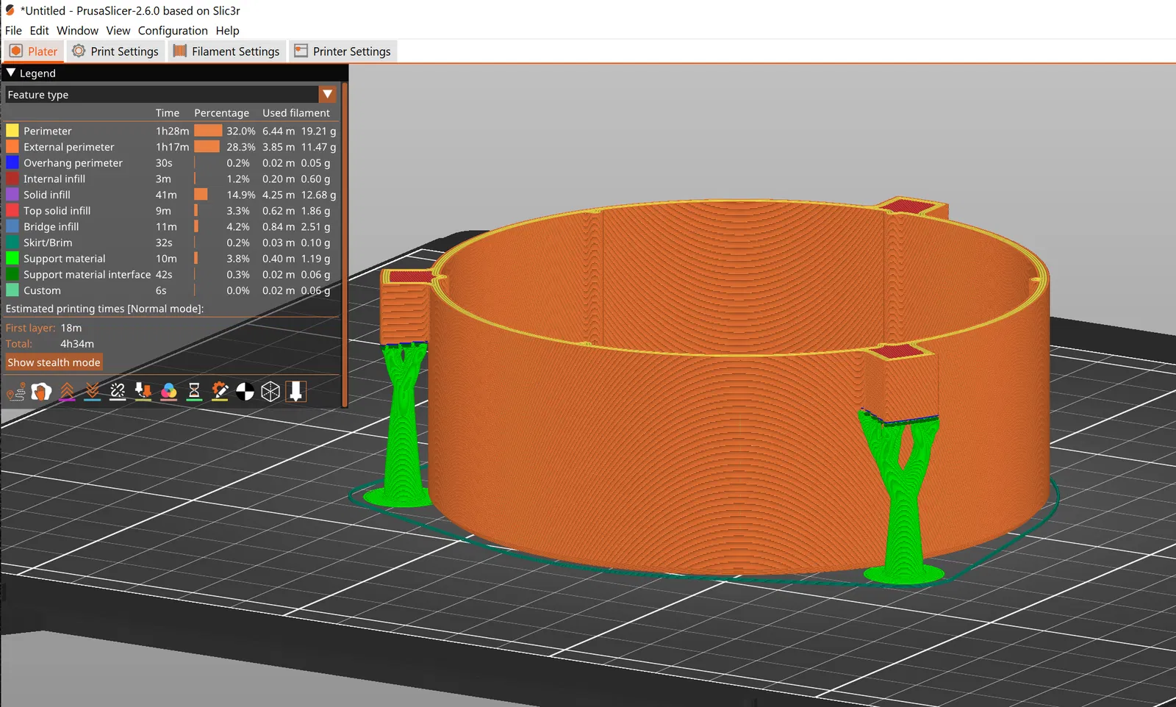Open the View menu
The height and width of the screenshot is (707, 1176).
pyautogui.click(x=118, y=30)
